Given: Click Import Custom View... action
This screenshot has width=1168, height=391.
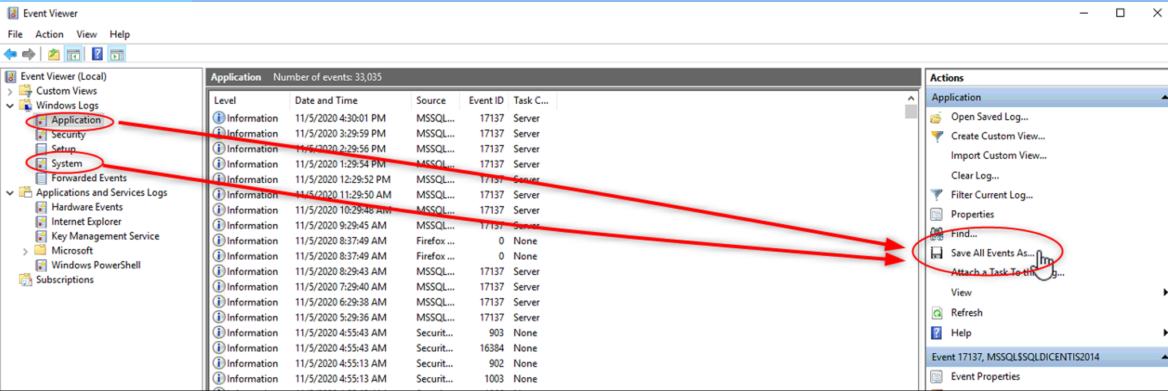Looking at the screenshot, I should (999, 155).
